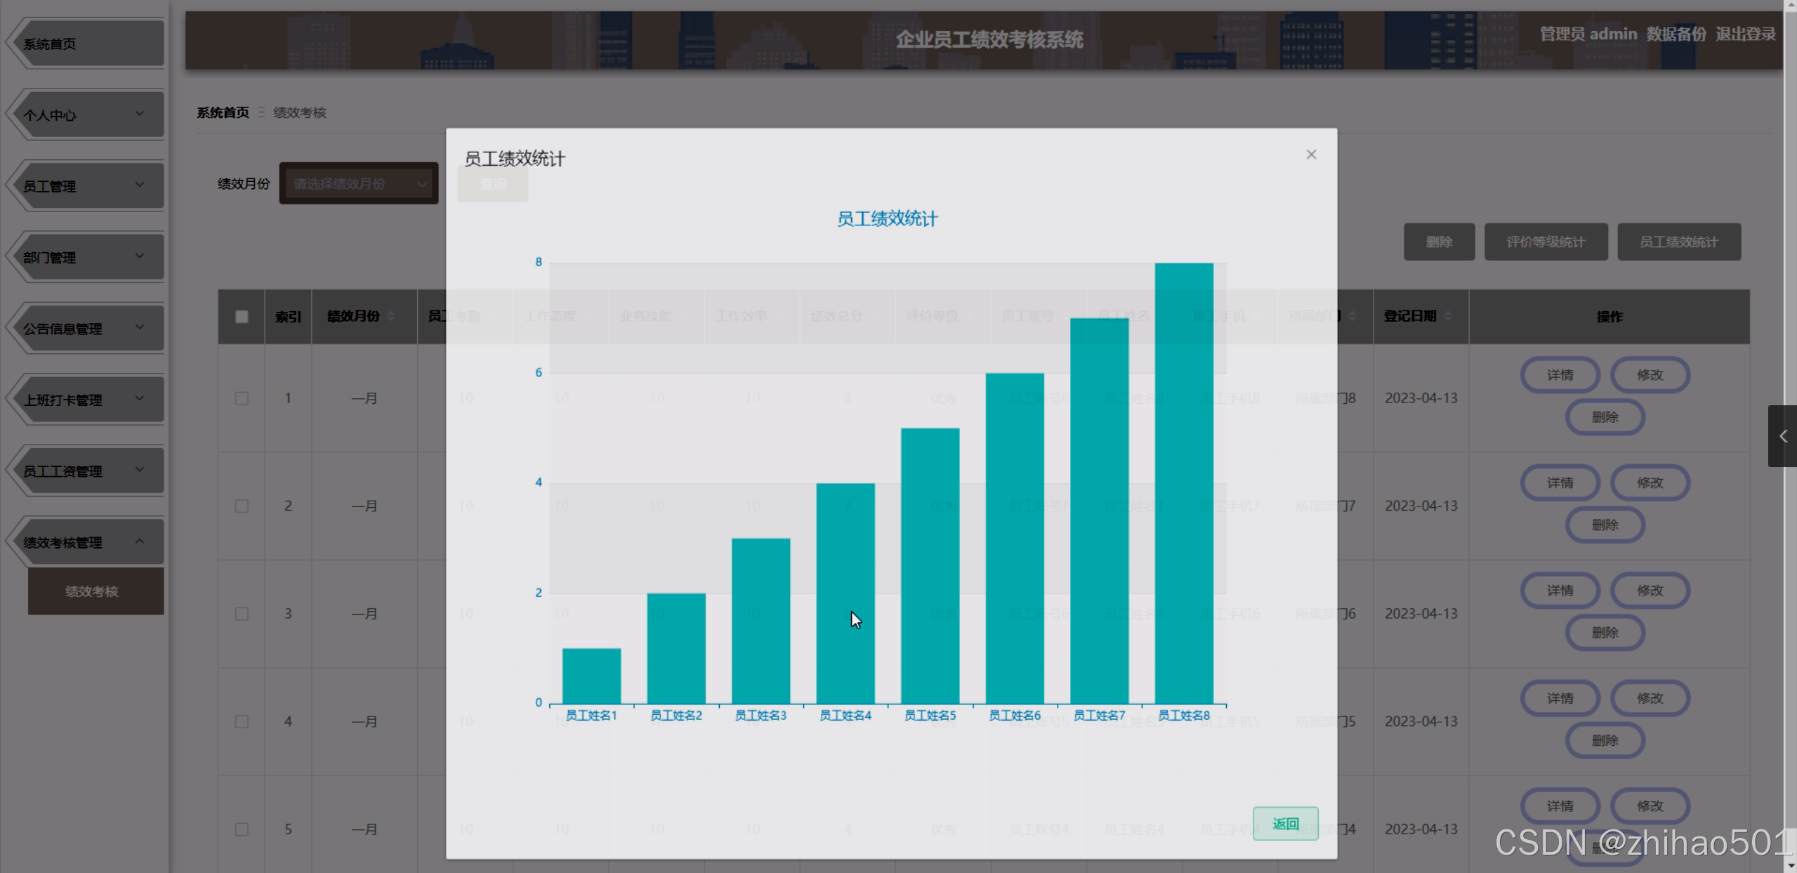Collapse the page using the right-edge chevron

pos(1784,435)
